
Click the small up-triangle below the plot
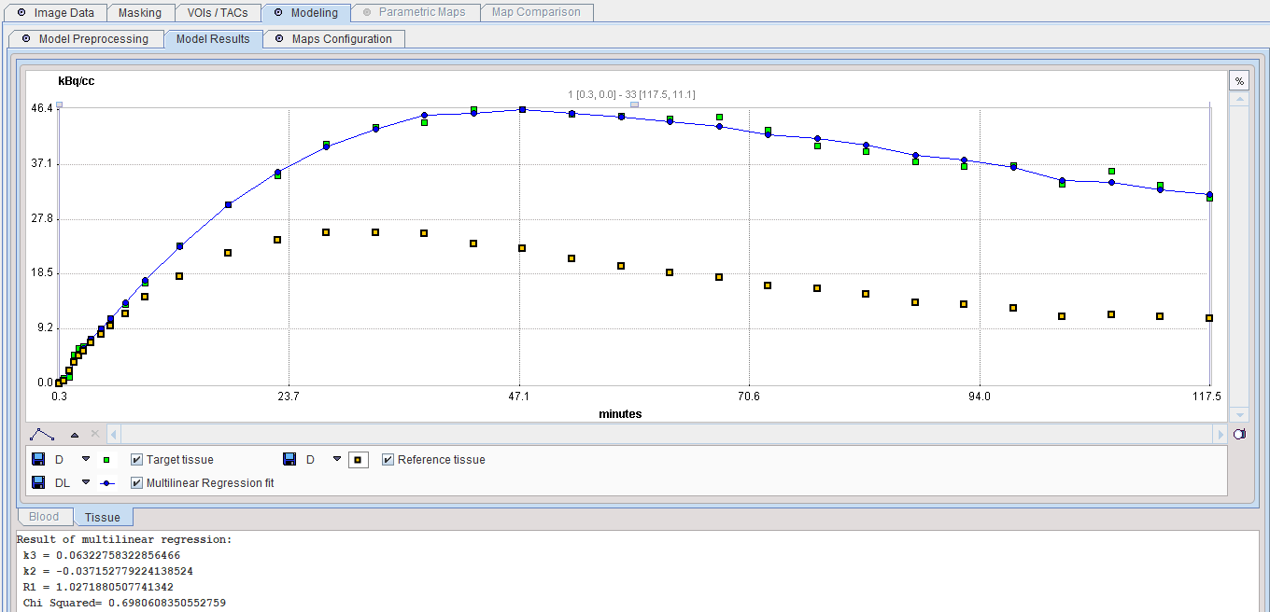coord(75,435)
